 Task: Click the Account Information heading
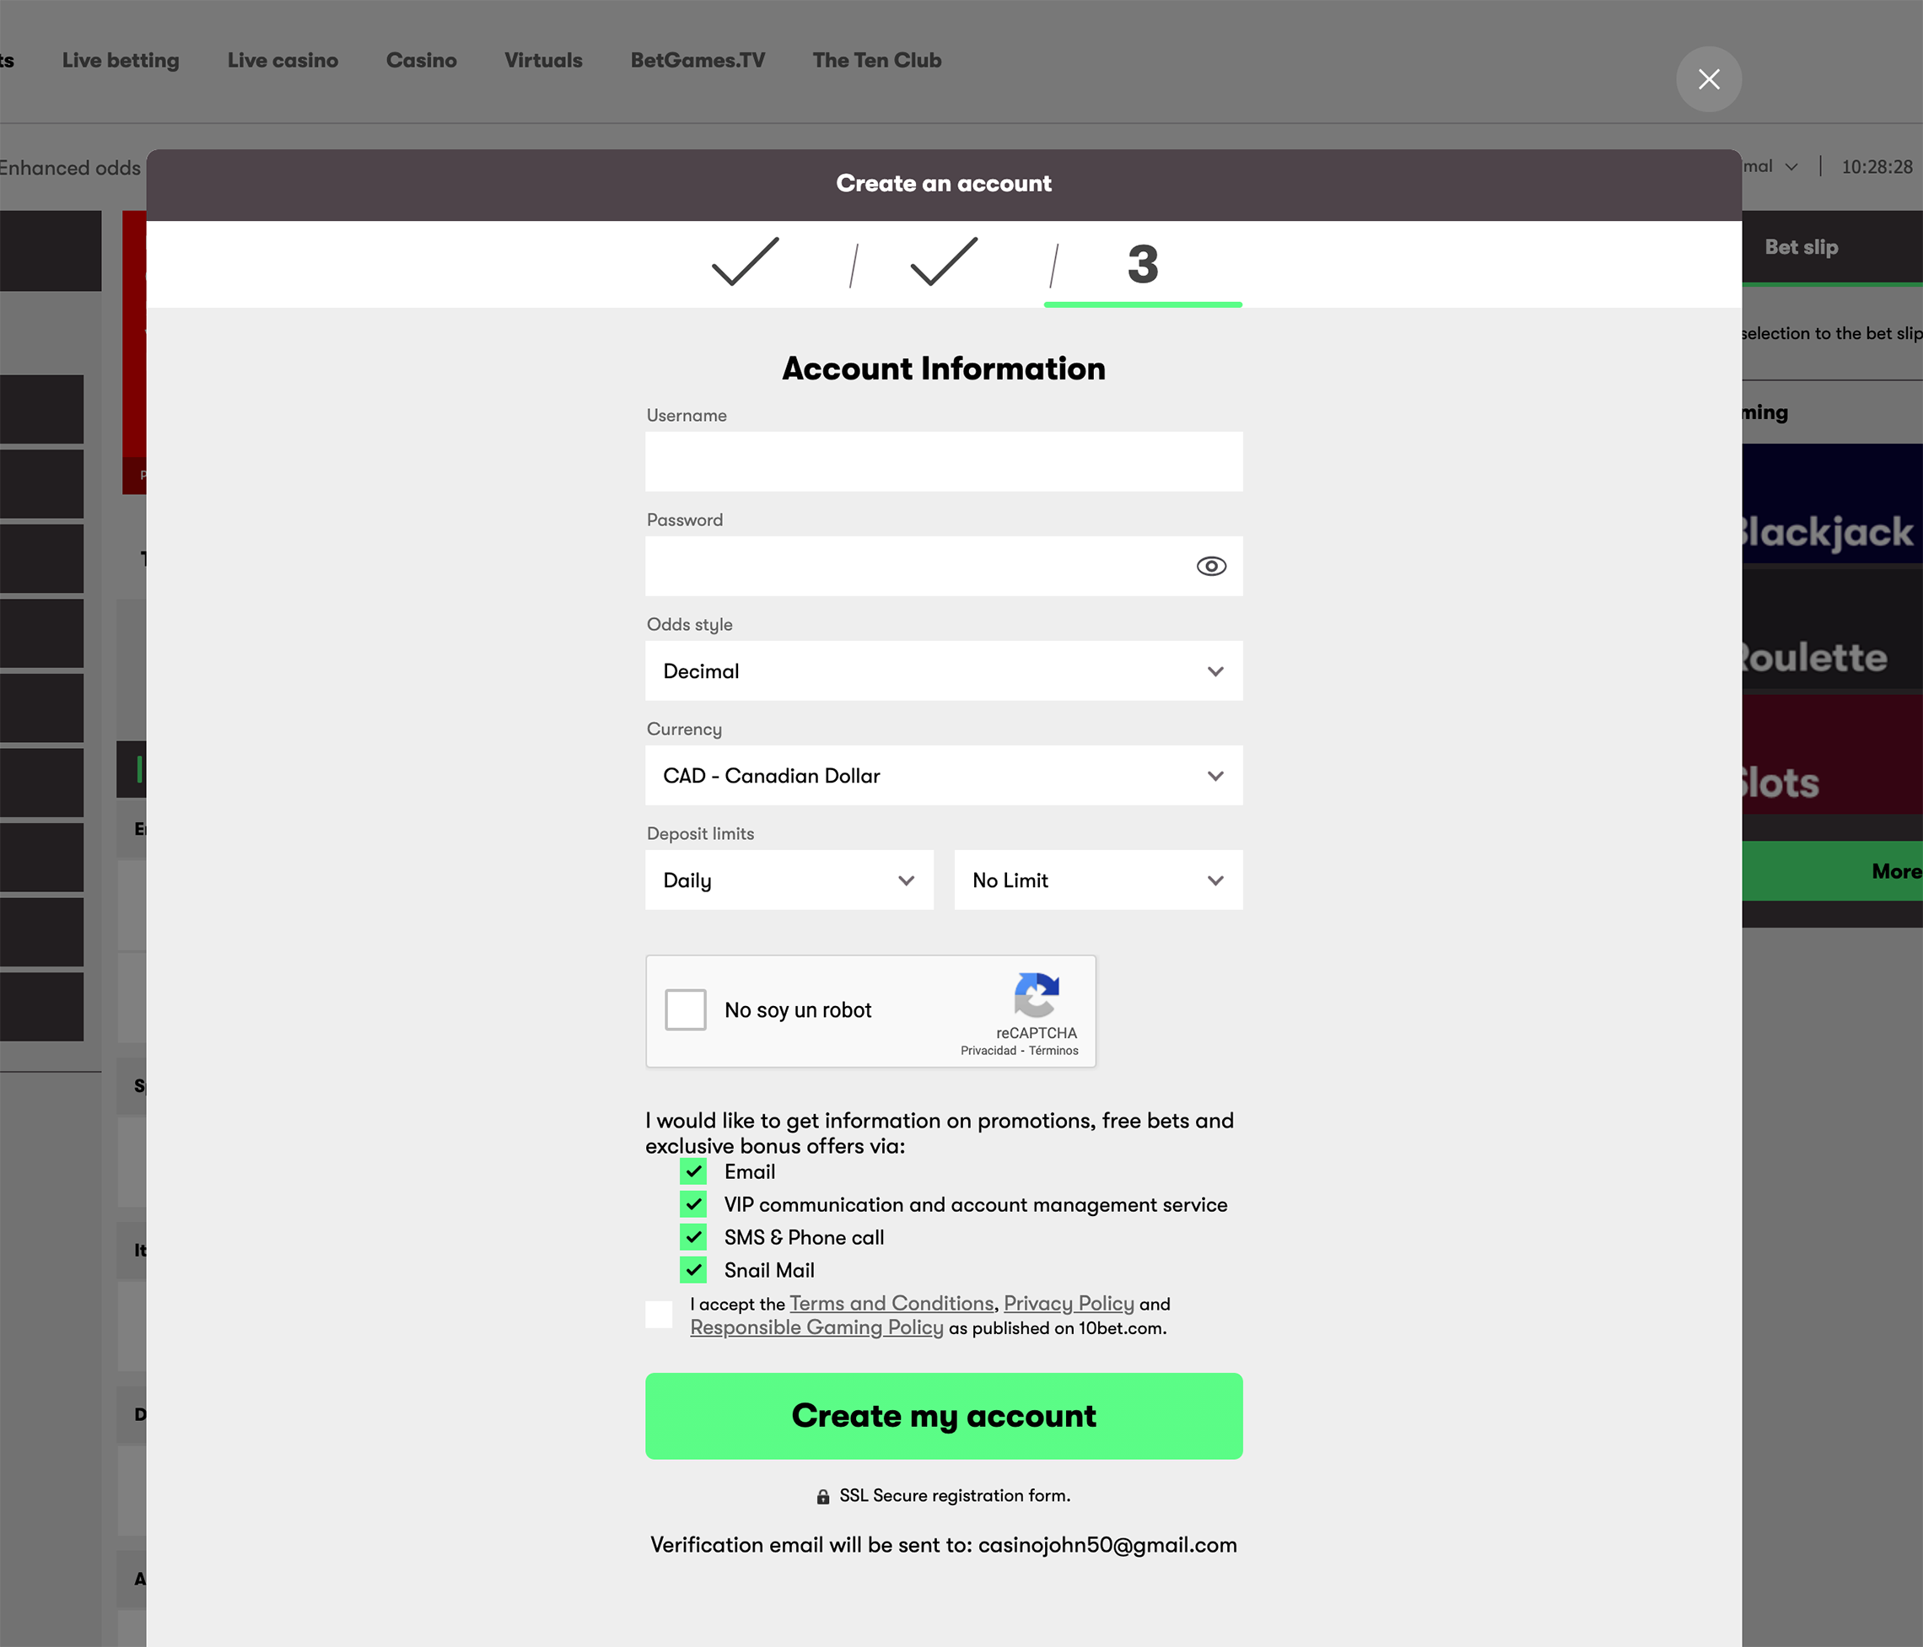[944, 369]
